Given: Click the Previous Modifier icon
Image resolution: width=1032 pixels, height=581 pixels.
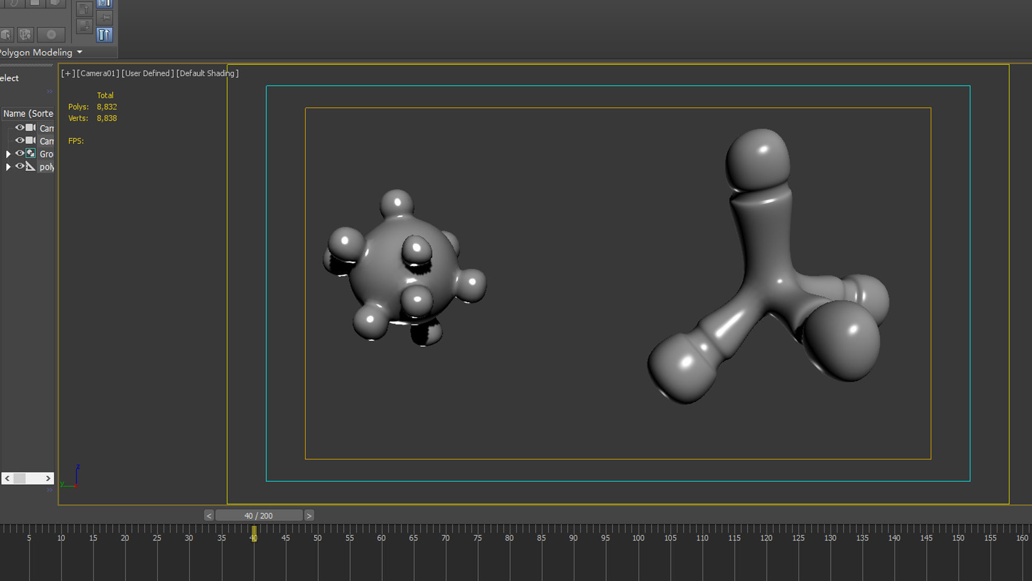Looking at the screenshot, I should (x=84, y=9).
